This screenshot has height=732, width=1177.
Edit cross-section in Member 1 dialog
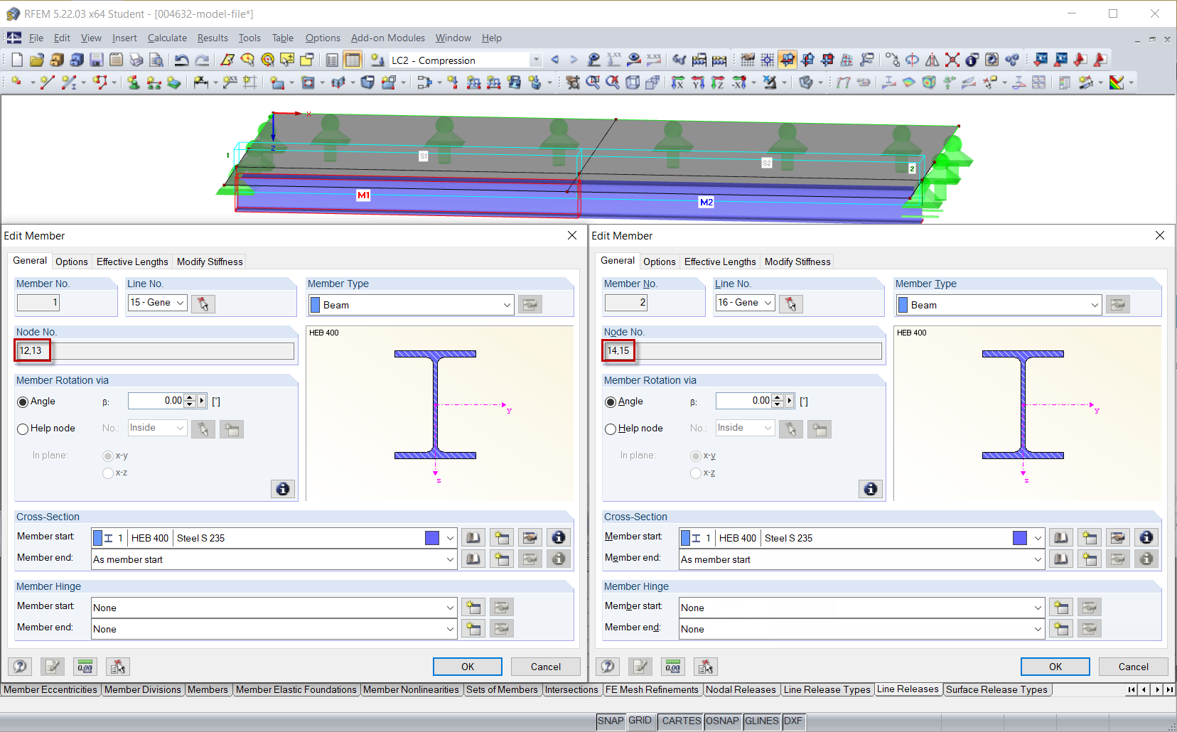[530, 538]
